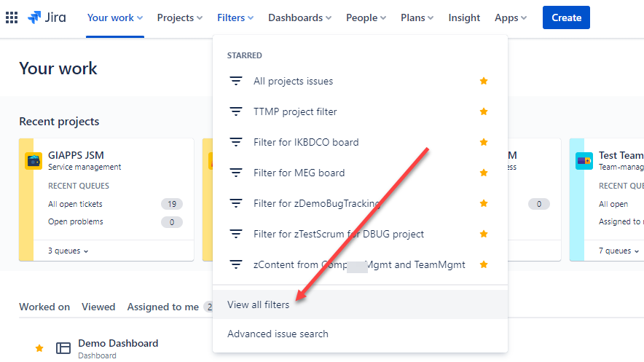The image size is (644, 362).
Task: Unstar the Filter for IKBDCO board
Action: tap(484, 142)
